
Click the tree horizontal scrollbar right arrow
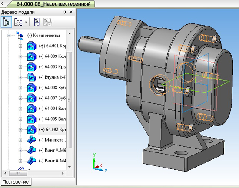coord(63,173)
